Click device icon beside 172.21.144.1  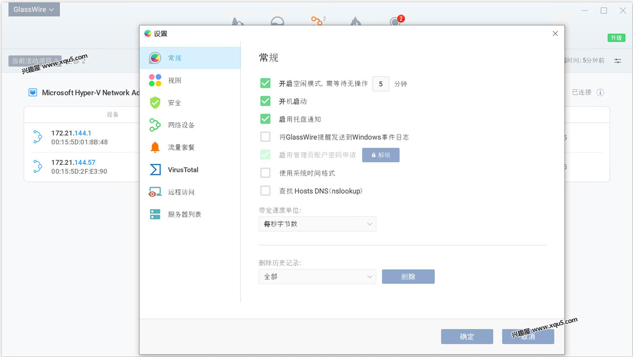tap(38, 137)
